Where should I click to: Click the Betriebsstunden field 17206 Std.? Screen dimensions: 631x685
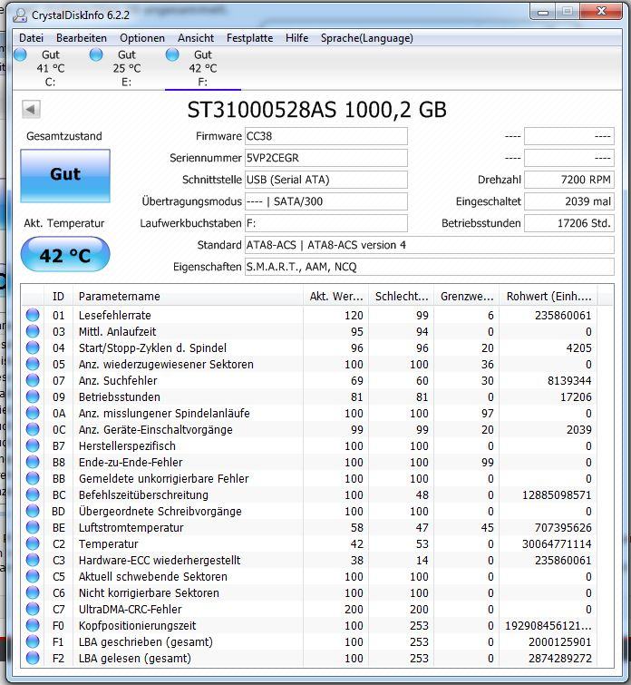pos(569,223)
